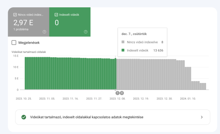Click gray legend swatch for Nincs videó indexelve

pos(123,42)
